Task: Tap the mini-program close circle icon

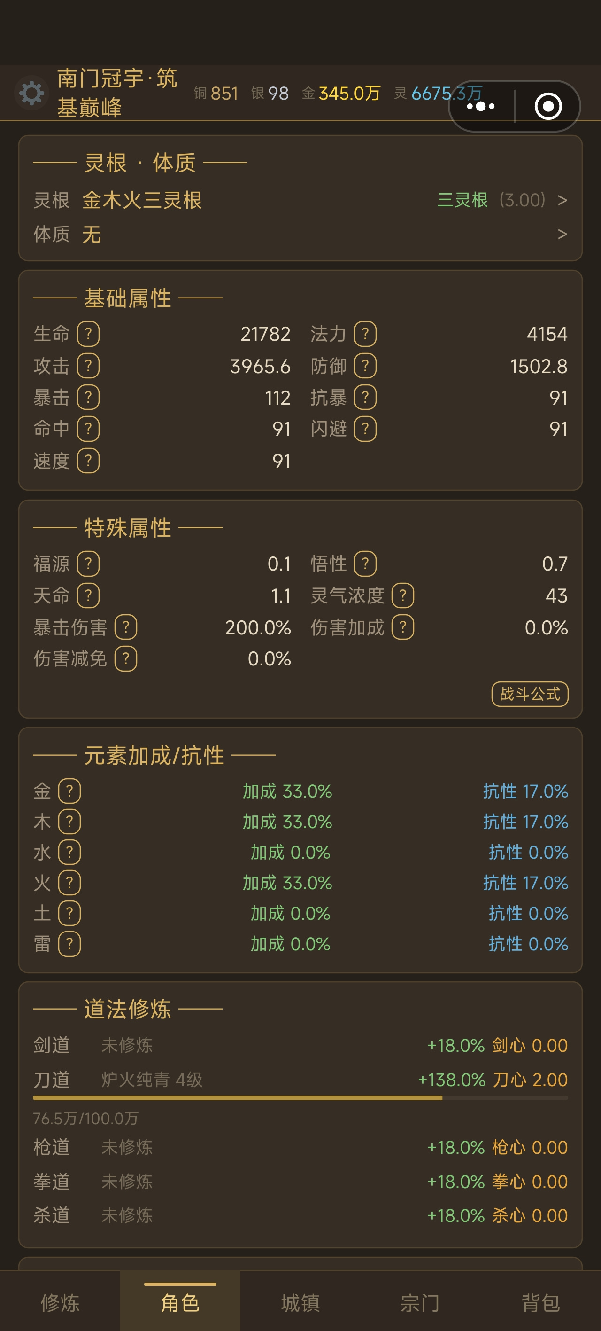Action: 548,106
